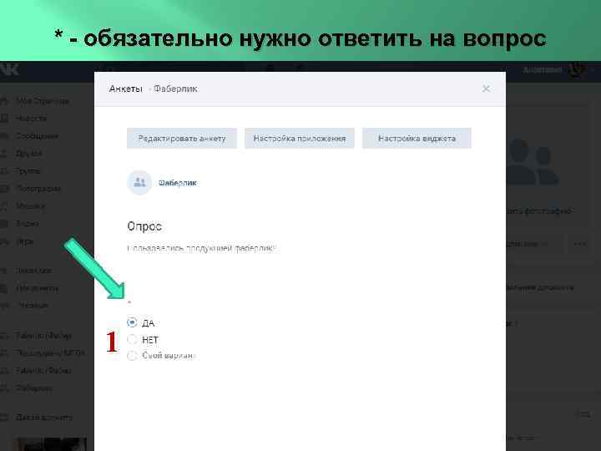Image resolution: width=601 pixels, height=451 pixels.
Task: Open Игры in background sidebar
Action: tap(25, 241)
